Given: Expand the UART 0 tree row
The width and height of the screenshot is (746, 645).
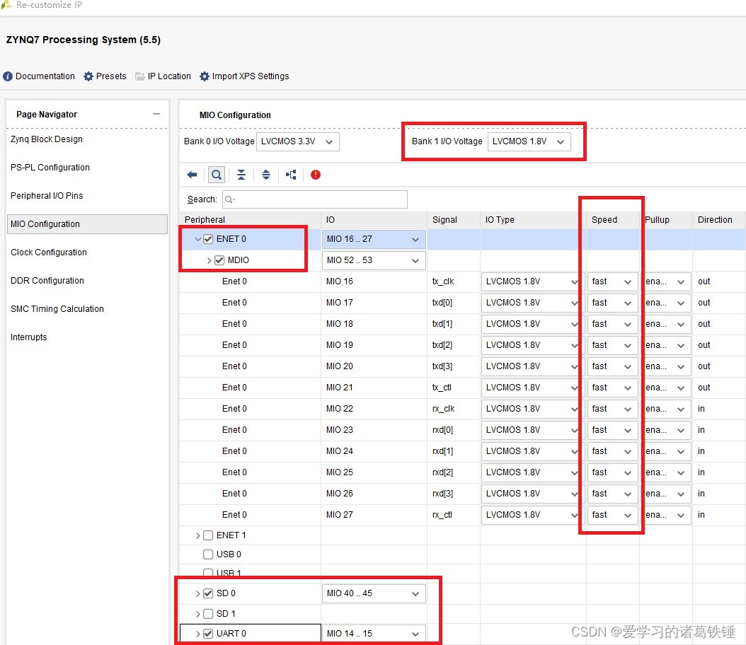Looking at the screenshot, I should [198, 634].
